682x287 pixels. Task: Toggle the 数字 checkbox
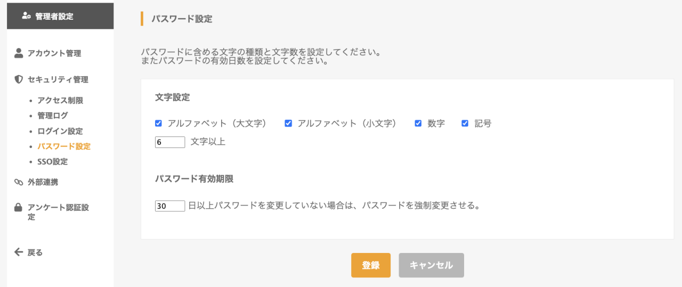[418, 123]
